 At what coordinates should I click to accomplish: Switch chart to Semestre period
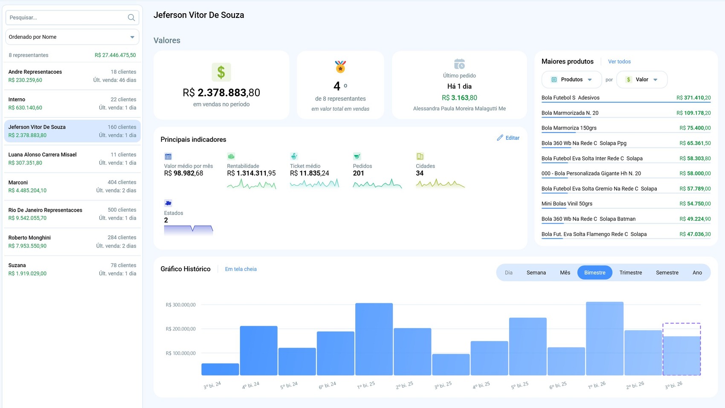667,273
